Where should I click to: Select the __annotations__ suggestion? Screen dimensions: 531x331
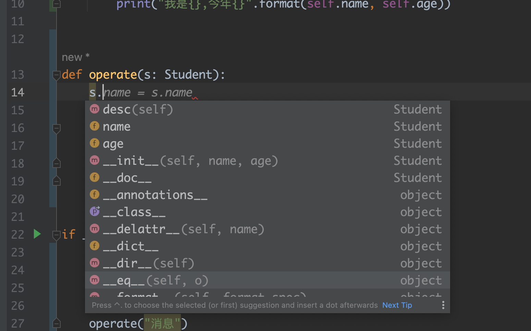(x=155, y=195)
